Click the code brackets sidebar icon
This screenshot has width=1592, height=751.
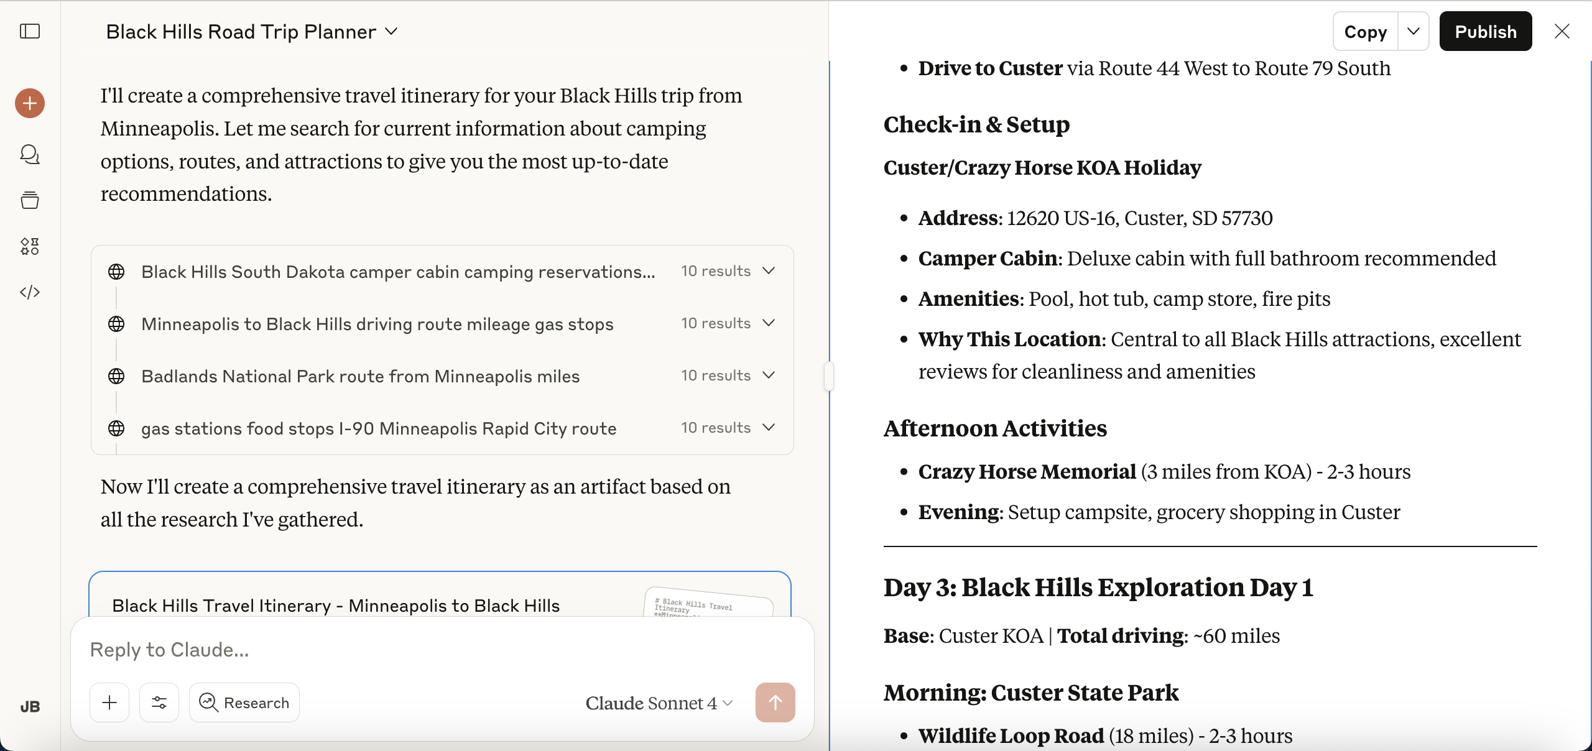30,292
